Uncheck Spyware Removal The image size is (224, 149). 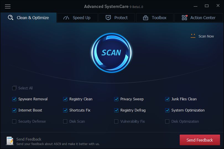click(14, 99)
